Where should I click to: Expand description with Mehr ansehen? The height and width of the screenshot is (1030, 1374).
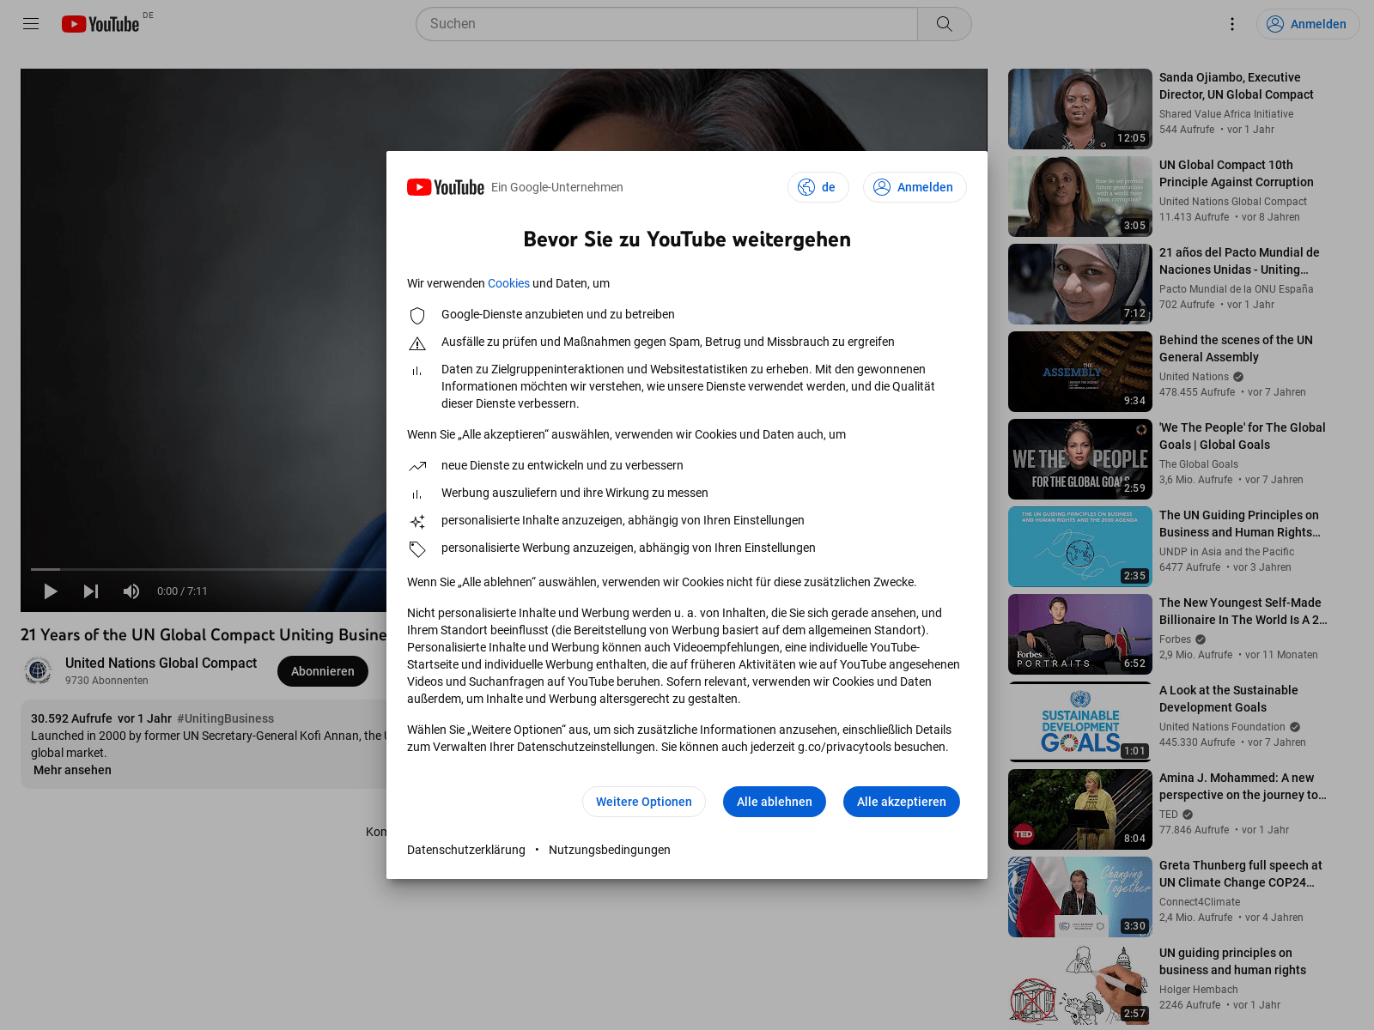[72, 770]
